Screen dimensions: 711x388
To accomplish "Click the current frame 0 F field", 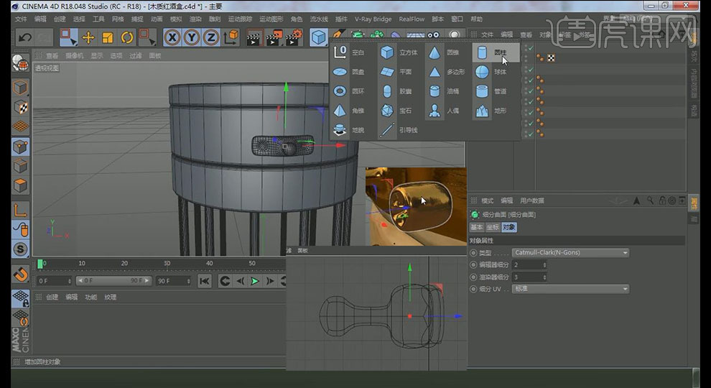I will (55, 282).
